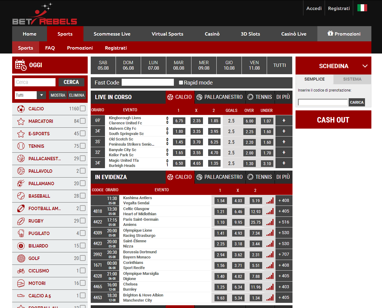Click the Golf ball icon

21,258
